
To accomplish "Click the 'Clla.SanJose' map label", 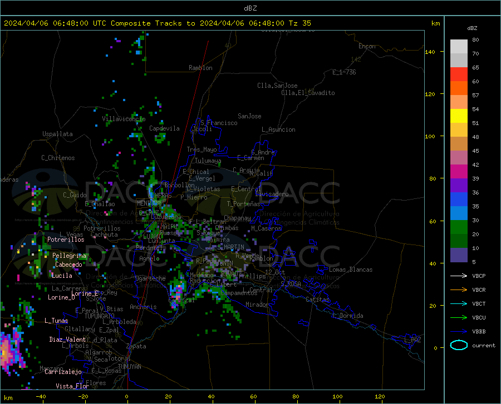I will (277, 86).
